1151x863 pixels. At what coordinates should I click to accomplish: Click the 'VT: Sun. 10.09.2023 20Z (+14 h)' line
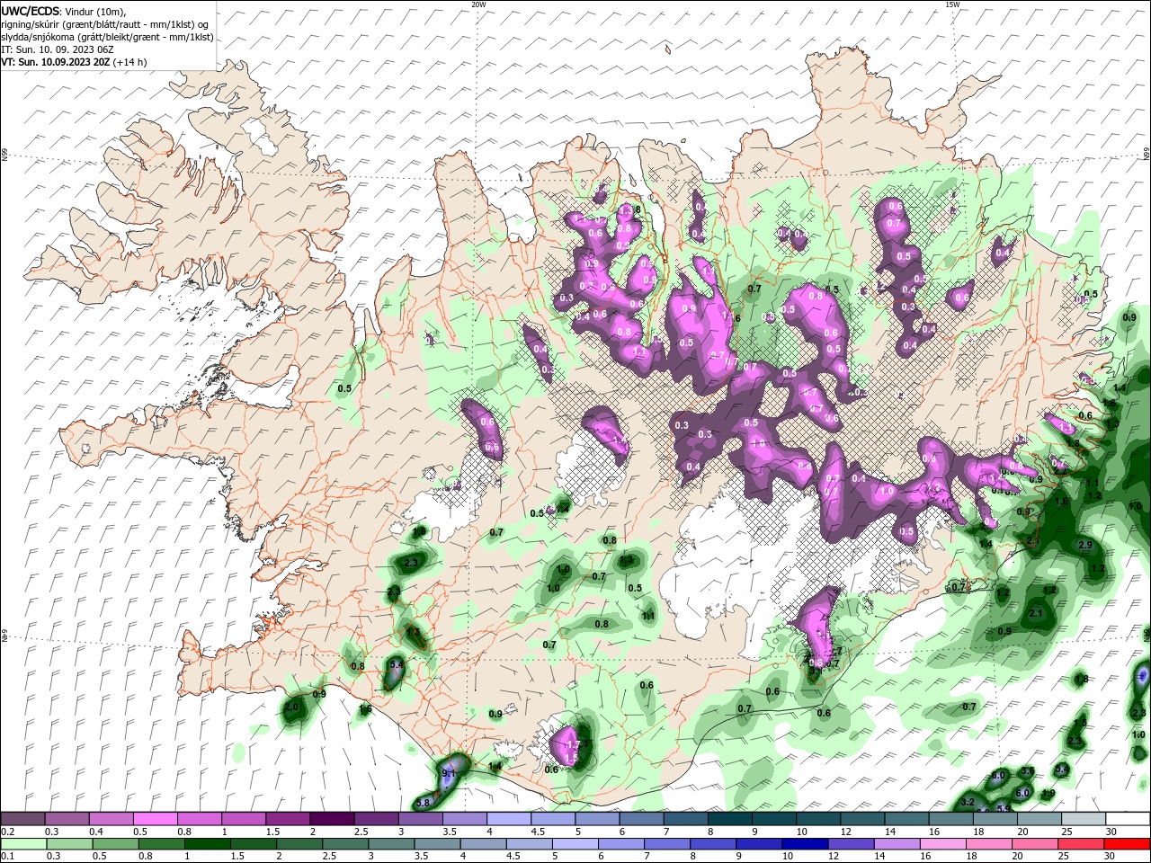(x=74, y=62)
